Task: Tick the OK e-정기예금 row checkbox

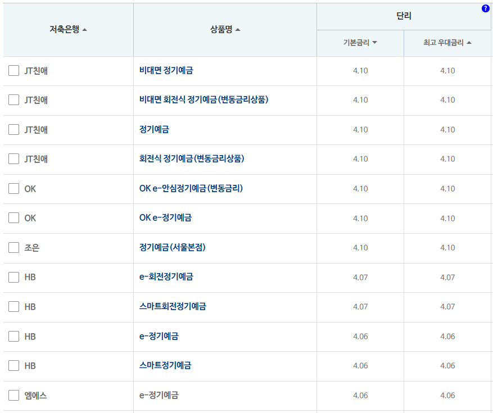Action: coord(14,218)
